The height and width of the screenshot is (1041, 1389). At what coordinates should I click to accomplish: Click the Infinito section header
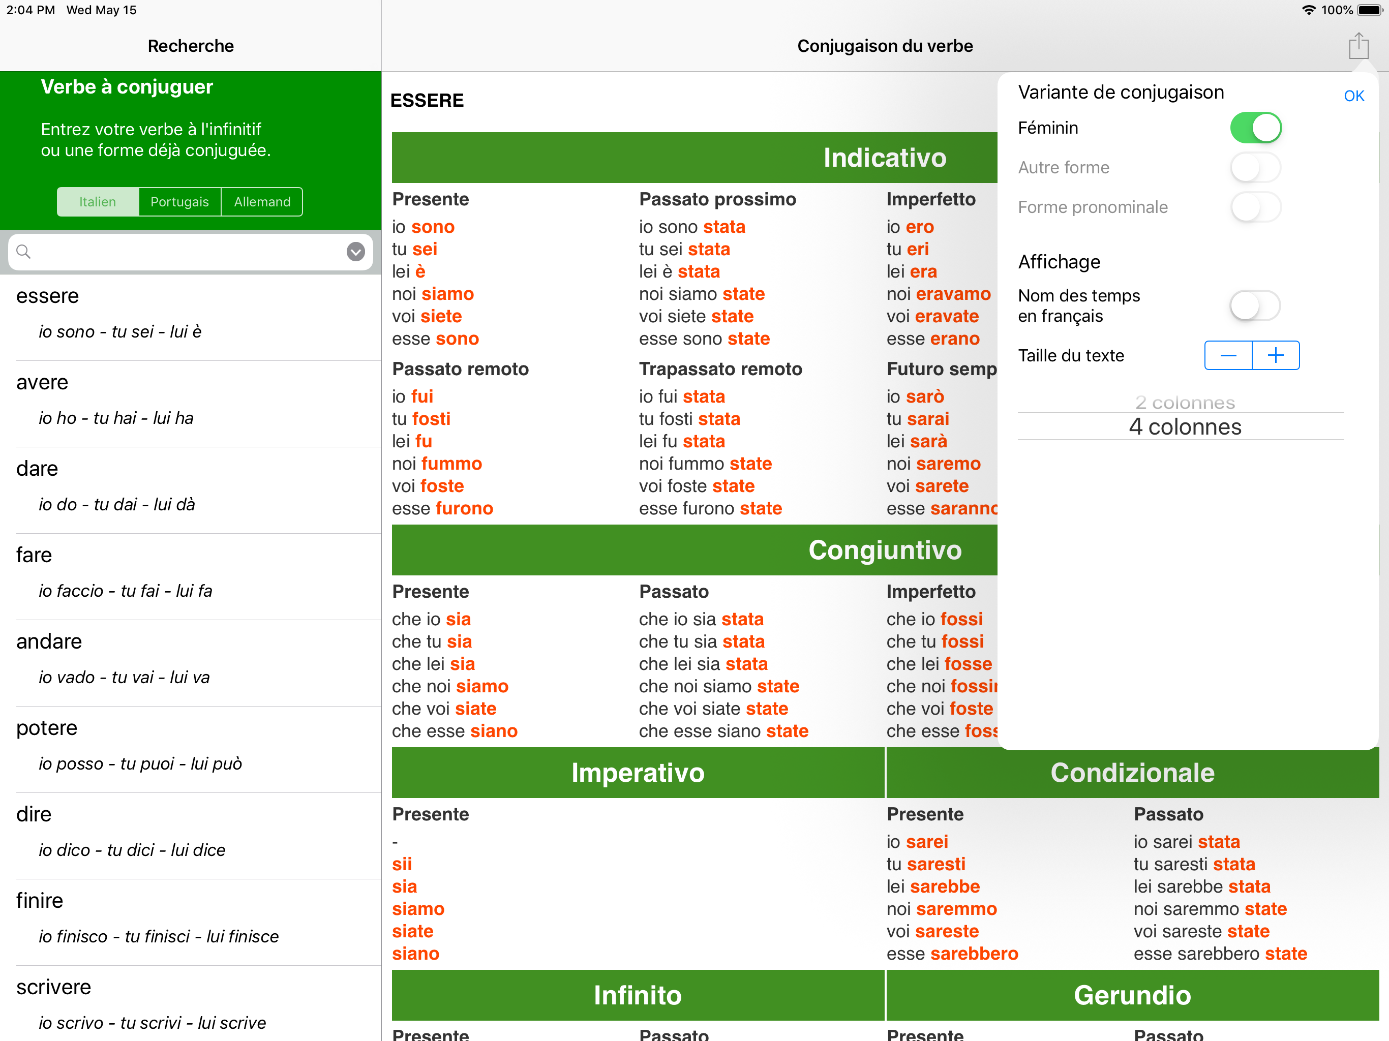tap(638, 996)
